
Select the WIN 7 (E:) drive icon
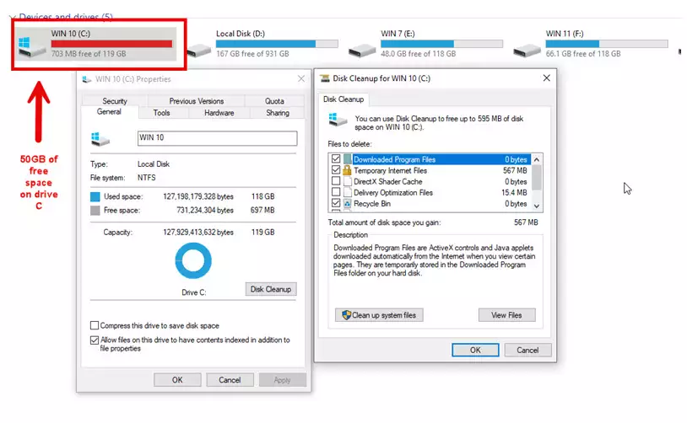[x=362, y=51]
